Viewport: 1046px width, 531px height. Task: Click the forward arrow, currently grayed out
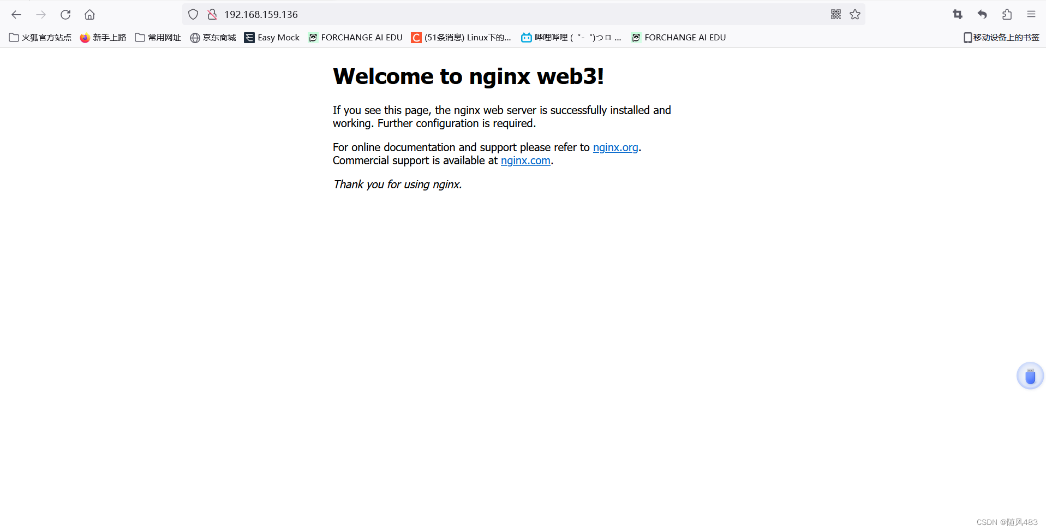(40, 15)
